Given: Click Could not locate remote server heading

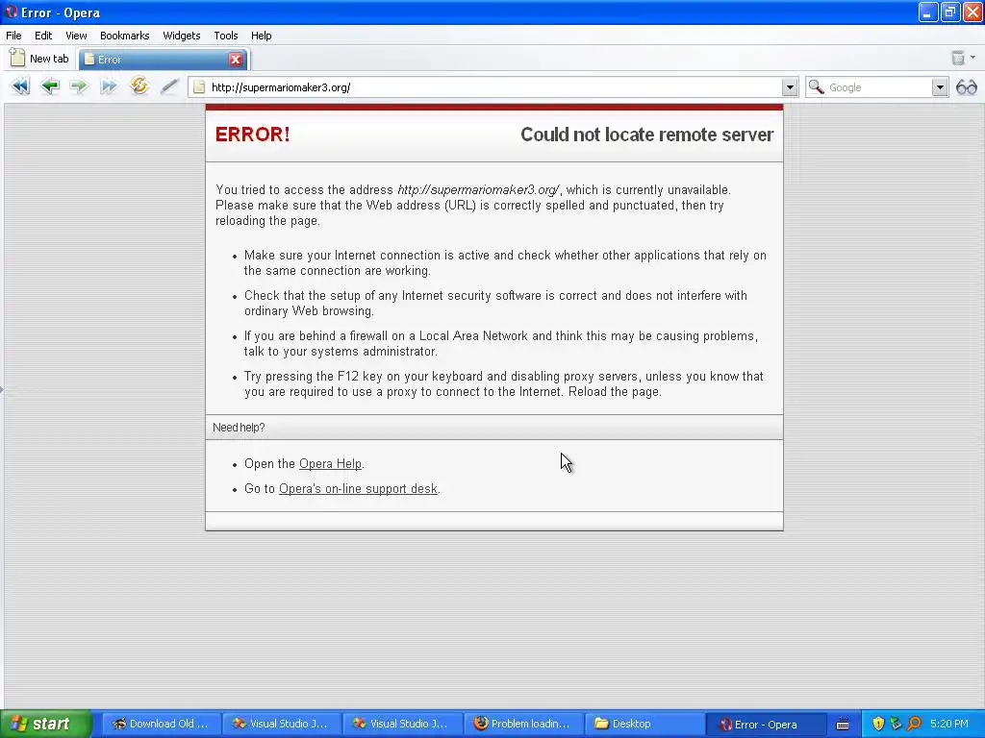Looking at the screenshot, I should [x=647, y=135].
